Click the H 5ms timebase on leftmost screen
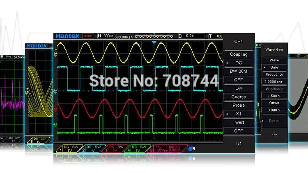Viewport: 308px width, 173px height. (x=6, y=56)
